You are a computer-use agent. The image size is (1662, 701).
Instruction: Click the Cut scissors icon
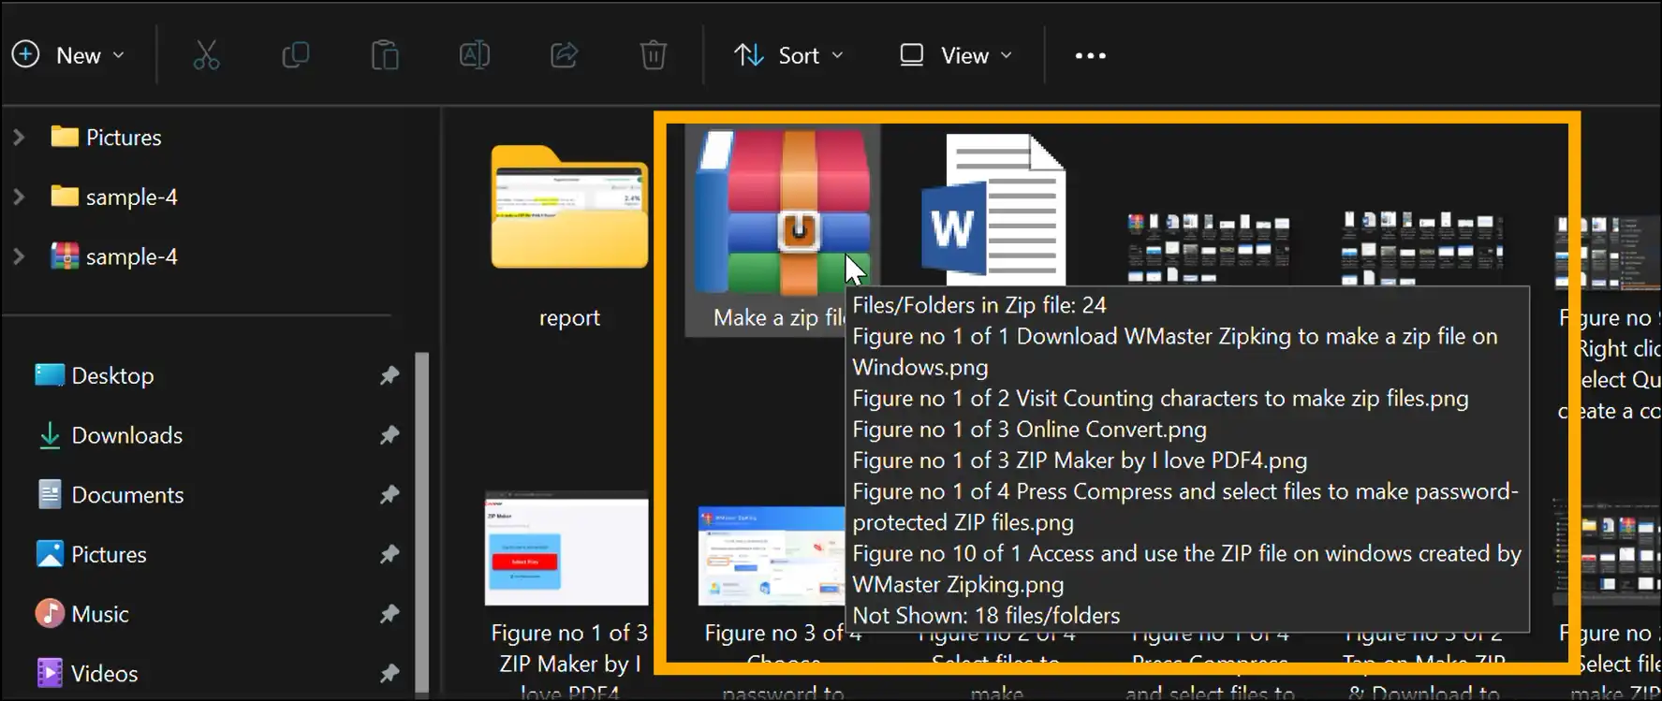click(206, 55)
